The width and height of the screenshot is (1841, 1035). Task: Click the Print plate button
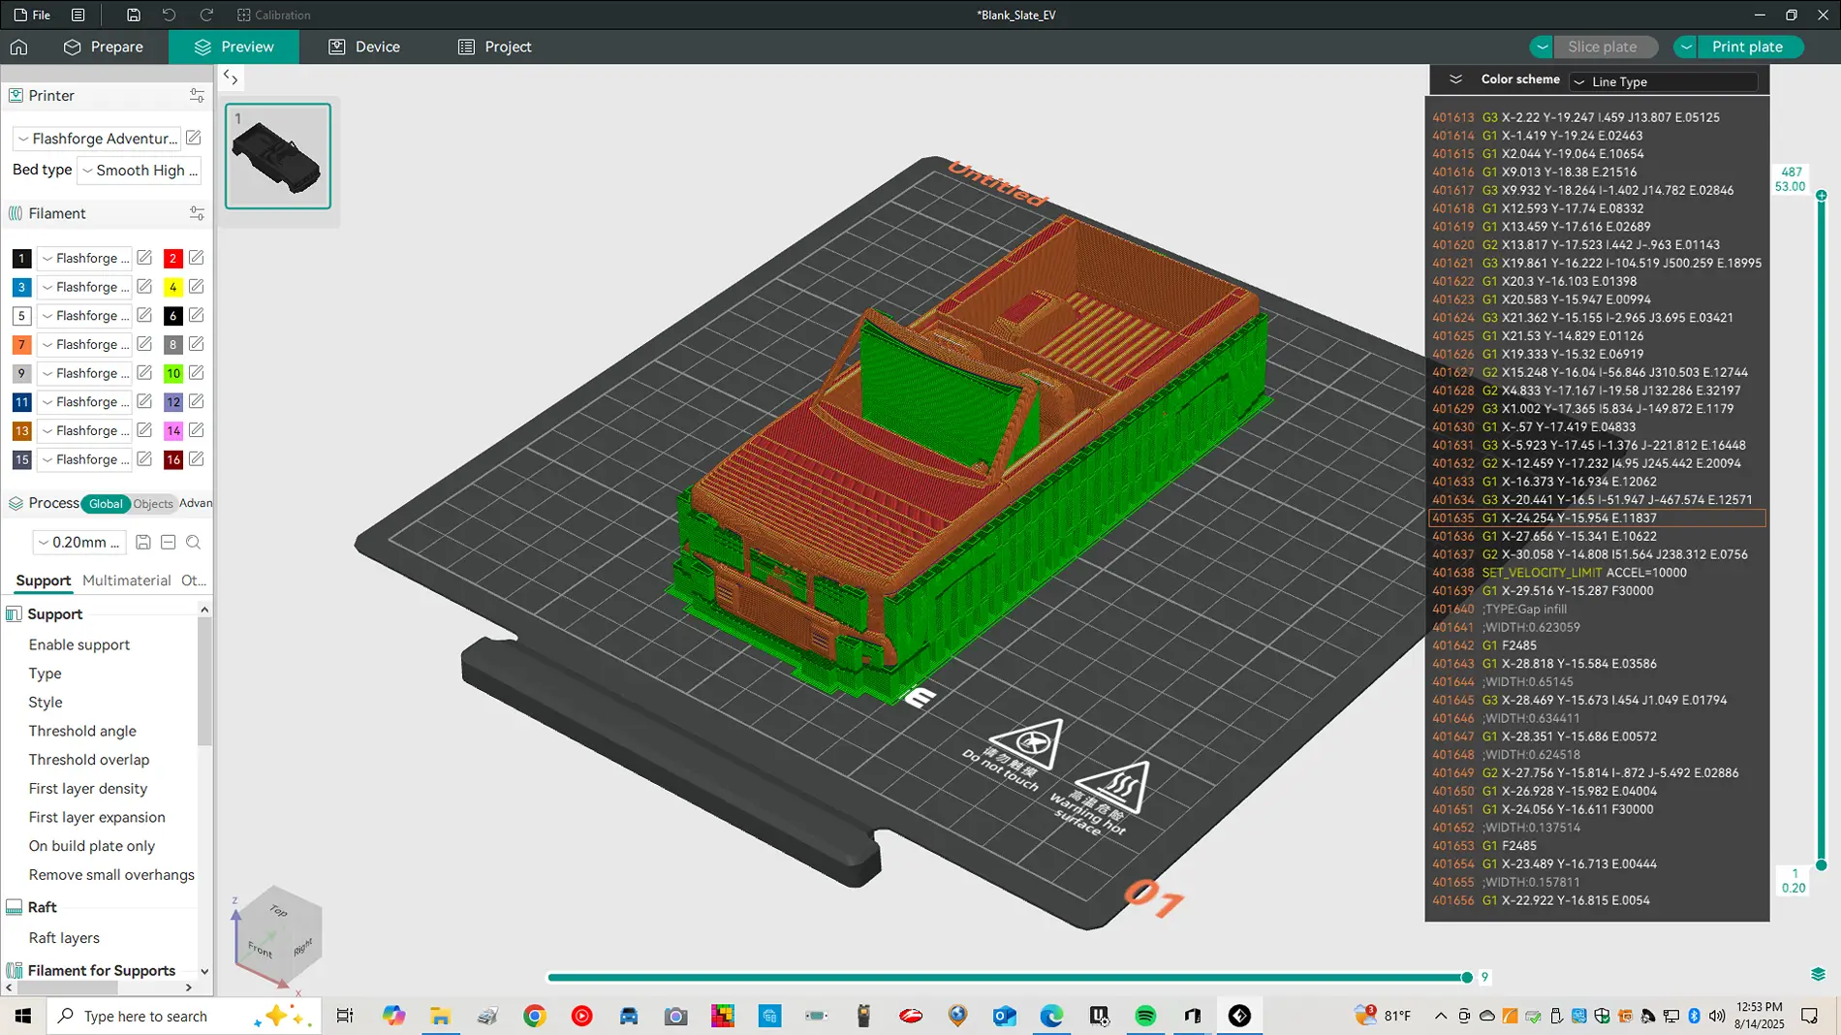pyautogui.click(x=1748, y=47)
